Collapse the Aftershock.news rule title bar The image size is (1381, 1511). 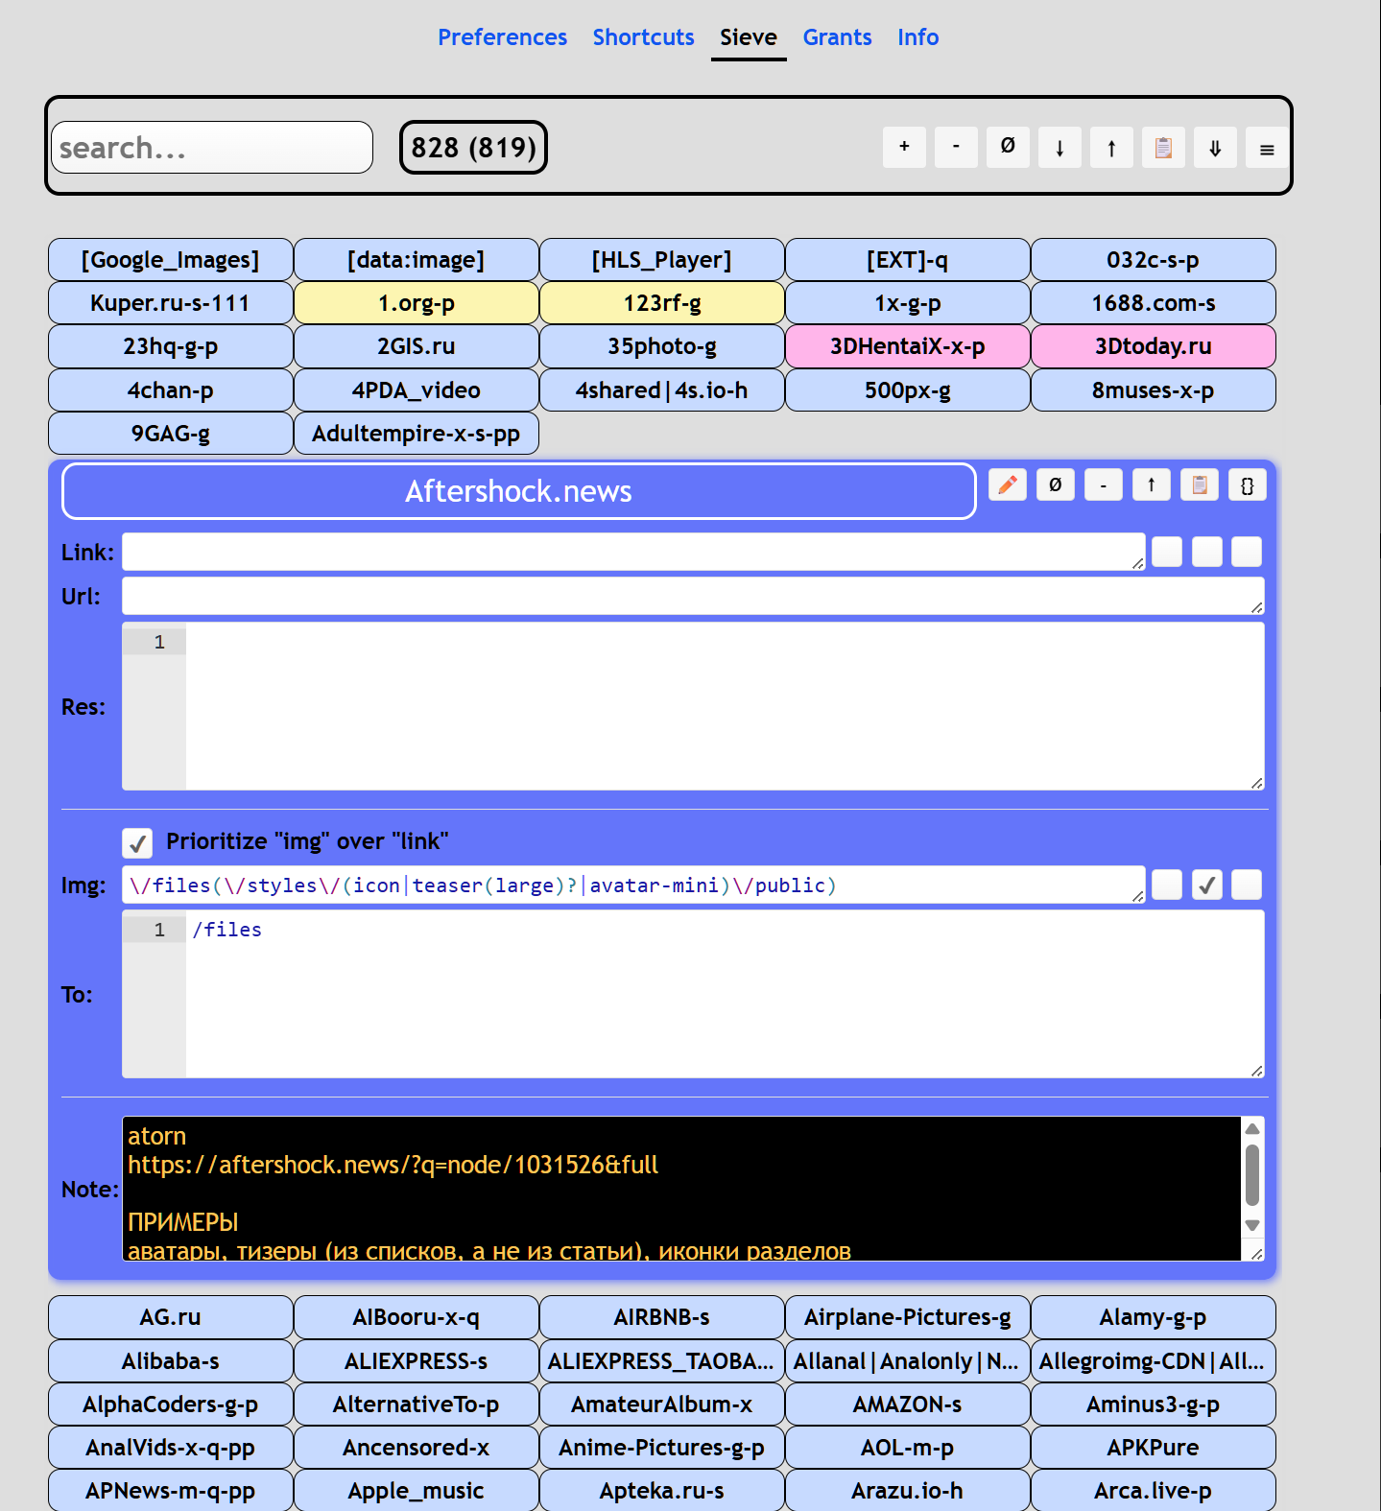pos(519,491)
